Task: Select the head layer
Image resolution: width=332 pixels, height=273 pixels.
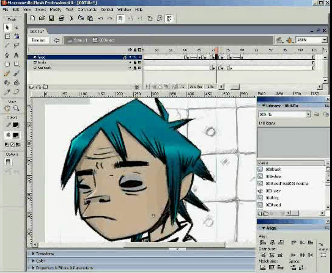Action: point(84,57)
